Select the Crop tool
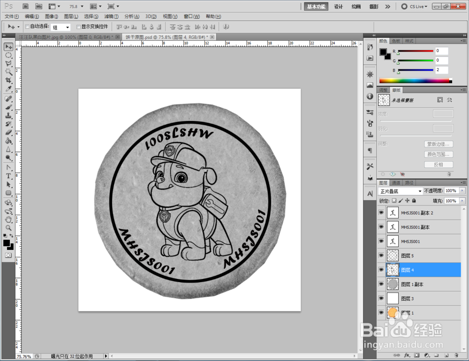The image size is (469, 361). click(8, 80)
